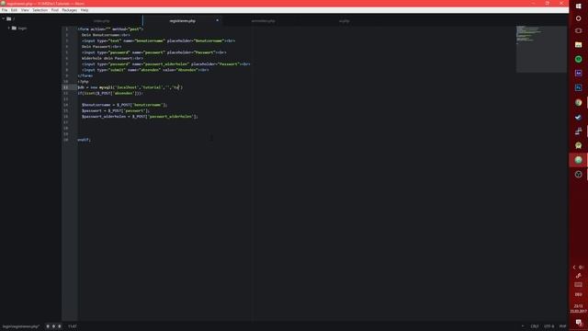Open network status in system tray
The width and height of the screenshot is (588, 331).
point(578,276)
